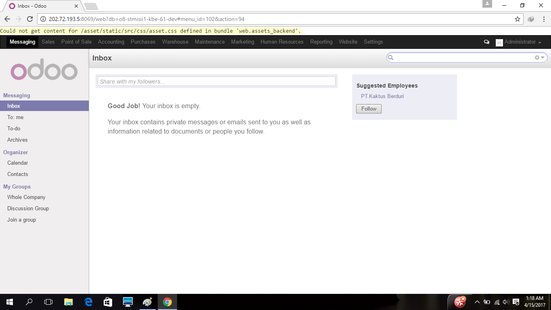The image size is (551, 310).
Task: Click the page info icon in the address bar
Action: click(43, 18)
